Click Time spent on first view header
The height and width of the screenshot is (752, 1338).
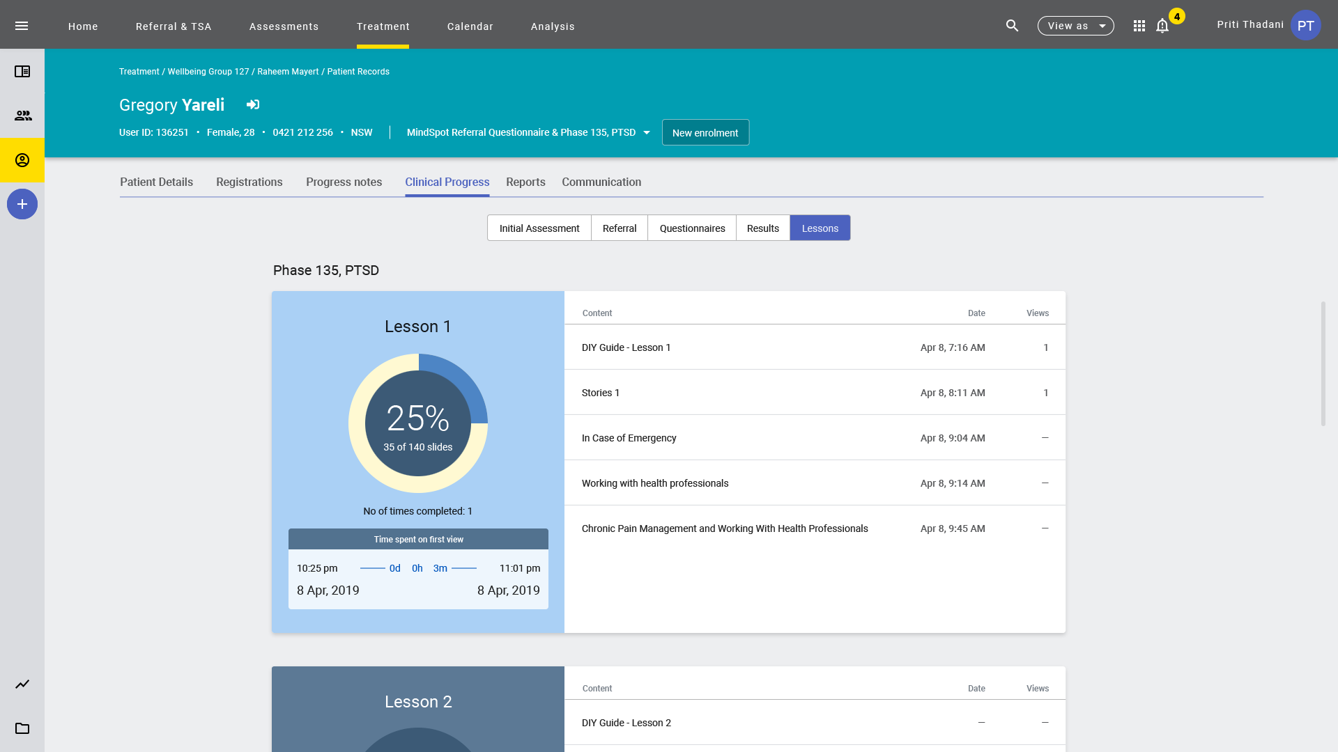[x=418, y=540]
